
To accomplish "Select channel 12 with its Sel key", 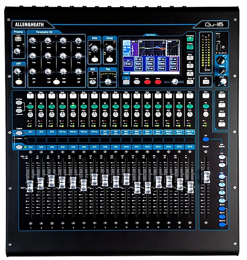I will click(147, 106).
